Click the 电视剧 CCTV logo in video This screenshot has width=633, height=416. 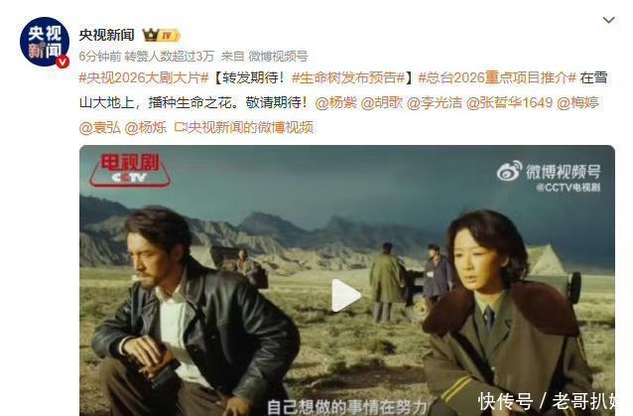pyautogui.click(x=130, y=170)
